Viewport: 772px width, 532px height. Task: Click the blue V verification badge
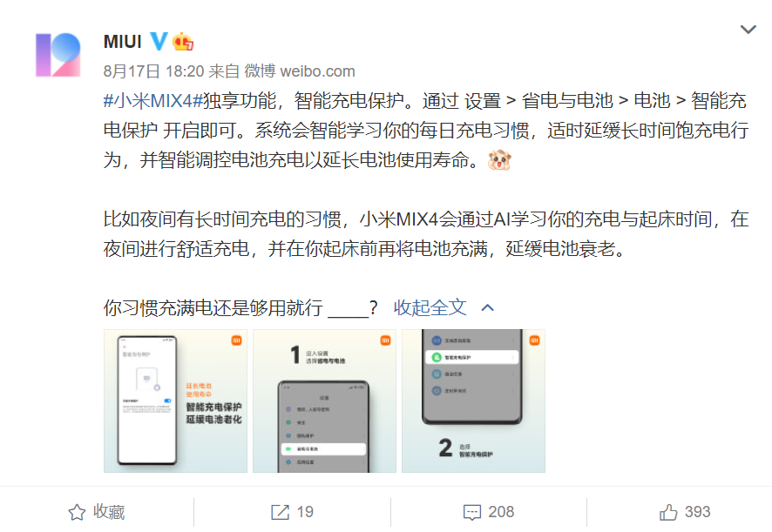(x=159, y=41)
